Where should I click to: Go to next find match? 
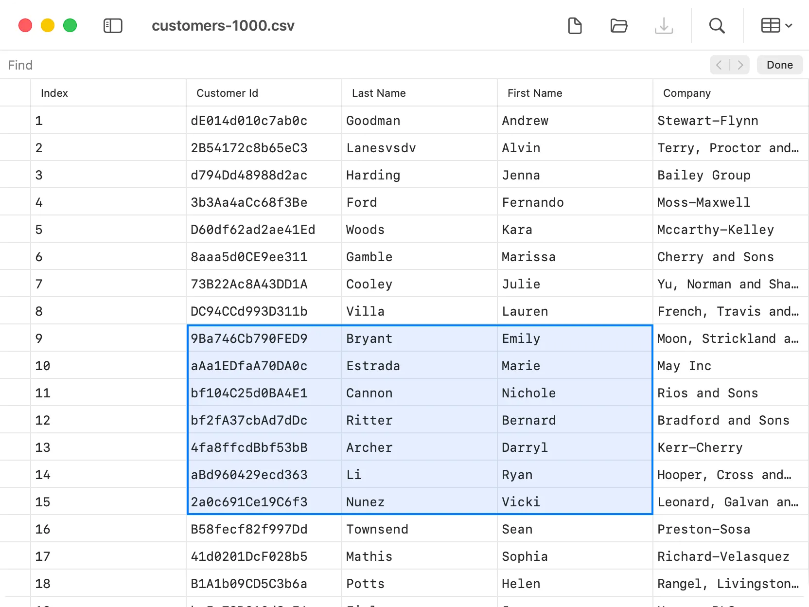740,65
